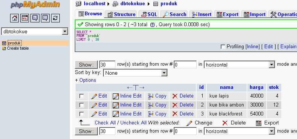Check the row checkbox for kue lapis
The width and height of the screenshot is (297, 139).
[x=82, y=96]
